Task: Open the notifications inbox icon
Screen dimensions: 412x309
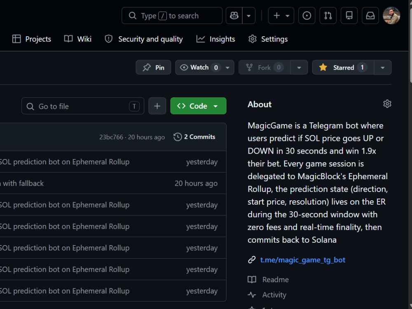Action: (x=370, y=16)
